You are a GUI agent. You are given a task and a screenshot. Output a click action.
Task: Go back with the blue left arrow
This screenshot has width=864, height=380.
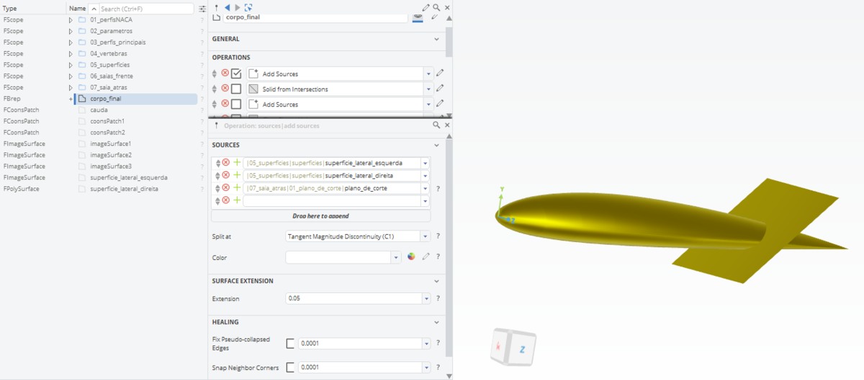pos(228,7)
